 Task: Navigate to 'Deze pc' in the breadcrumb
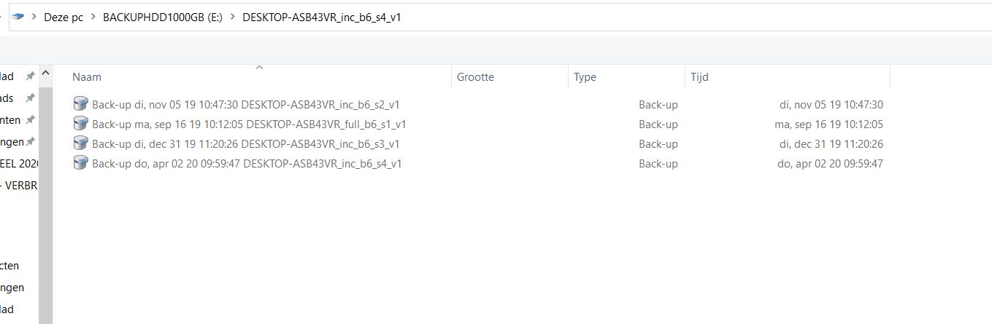pos(64,17)
